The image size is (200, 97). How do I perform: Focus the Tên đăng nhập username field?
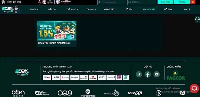click(112, 2)
